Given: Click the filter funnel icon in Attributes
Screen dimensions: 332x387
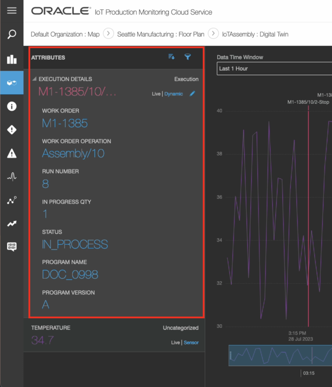Looking at the screenshot, I should (x=188, y=56).
